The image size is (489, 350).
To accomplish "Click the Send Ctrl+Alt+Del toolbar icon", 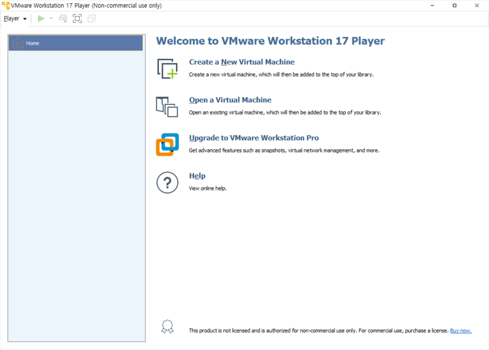I will click(63, 19).
